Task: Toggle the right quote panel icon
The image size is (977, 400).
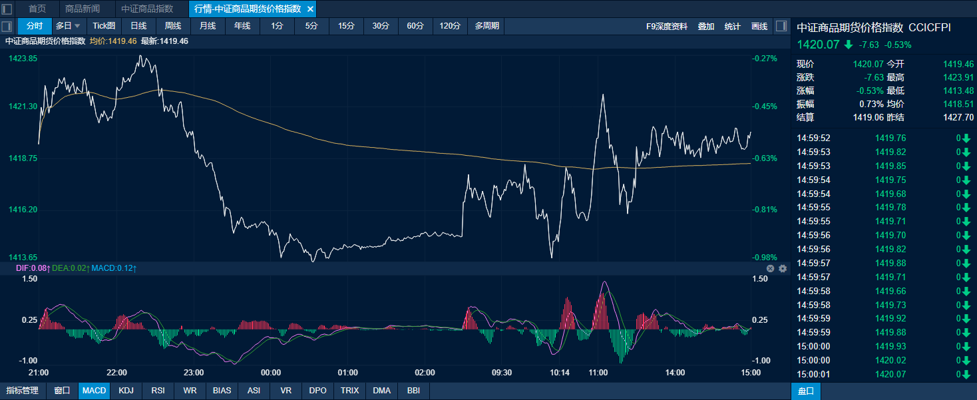Action: (x=782, y=26)
